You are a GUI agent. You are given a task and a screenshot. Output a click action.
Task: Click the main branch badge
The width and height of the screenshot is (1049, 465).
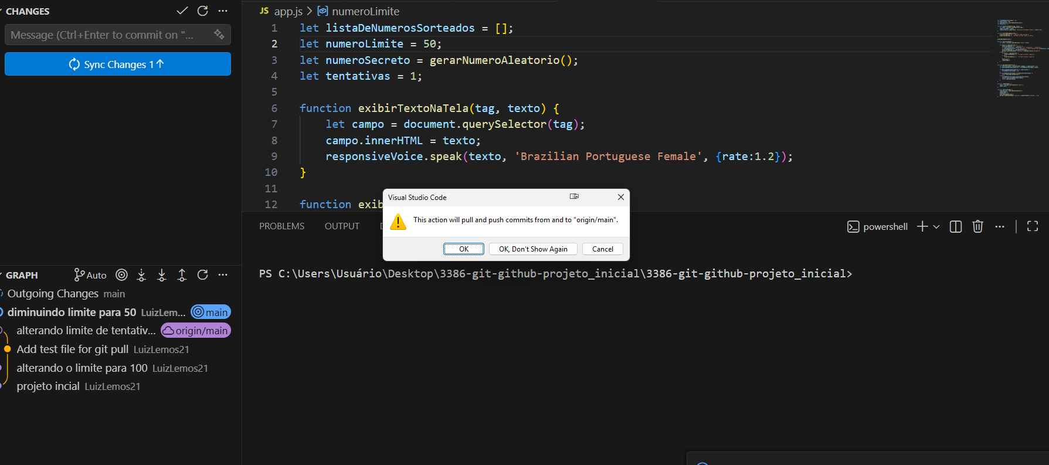211,312
